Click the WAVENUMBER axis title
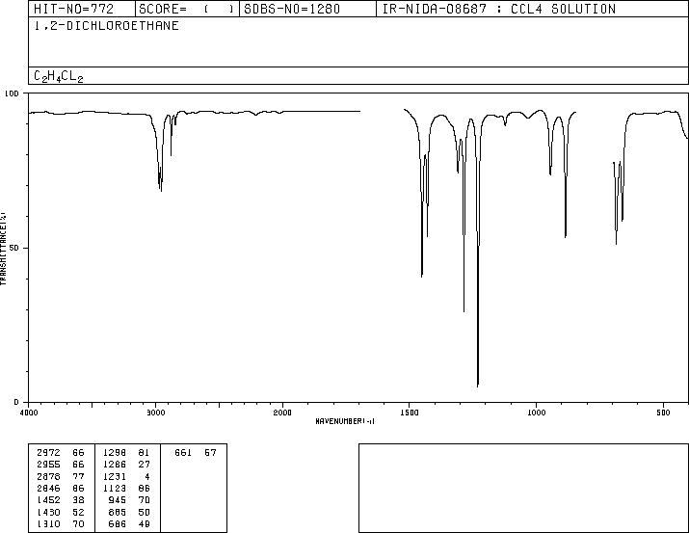The image size is (689, 533). tap(345, 421)
